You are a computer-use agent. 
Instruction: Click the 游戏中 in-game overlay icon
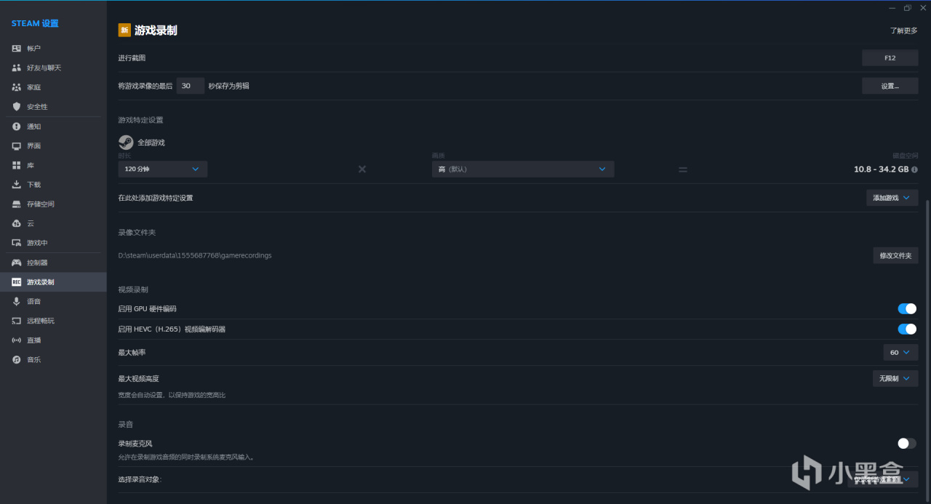[17, 243]
